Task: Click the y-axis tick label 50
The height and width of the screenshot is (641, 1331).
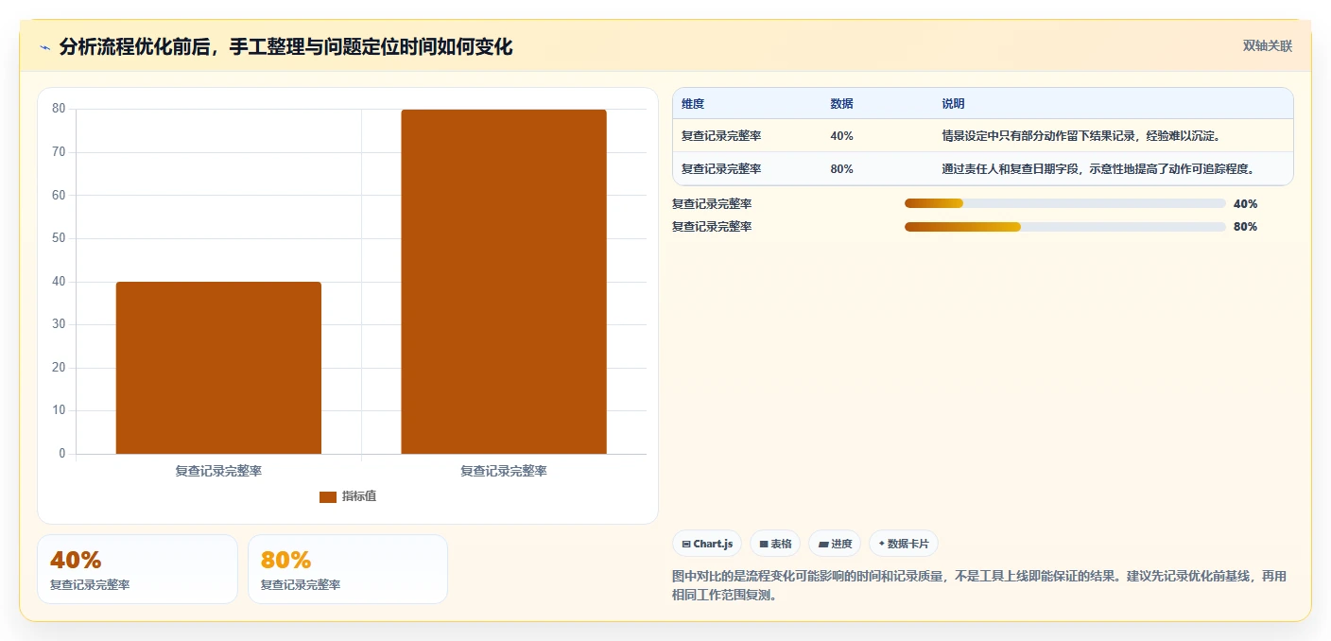Action: (59, 238)
